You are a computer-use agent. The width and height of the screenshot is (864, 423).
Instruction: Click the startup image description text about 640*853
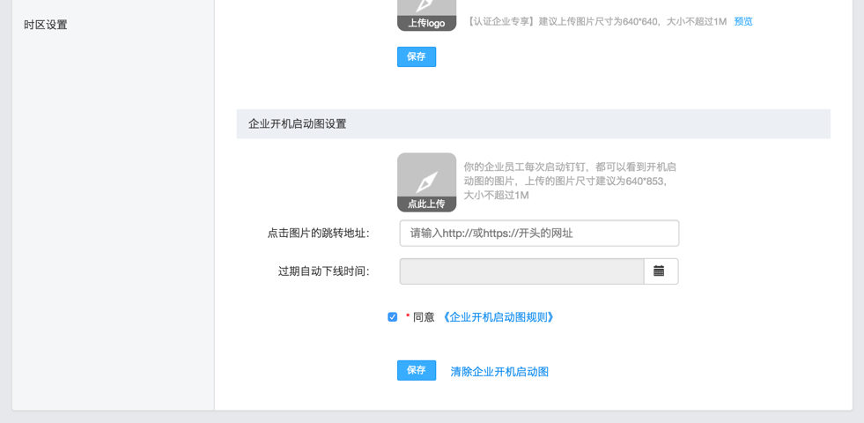pyautogui.click(x=570, y=181)
